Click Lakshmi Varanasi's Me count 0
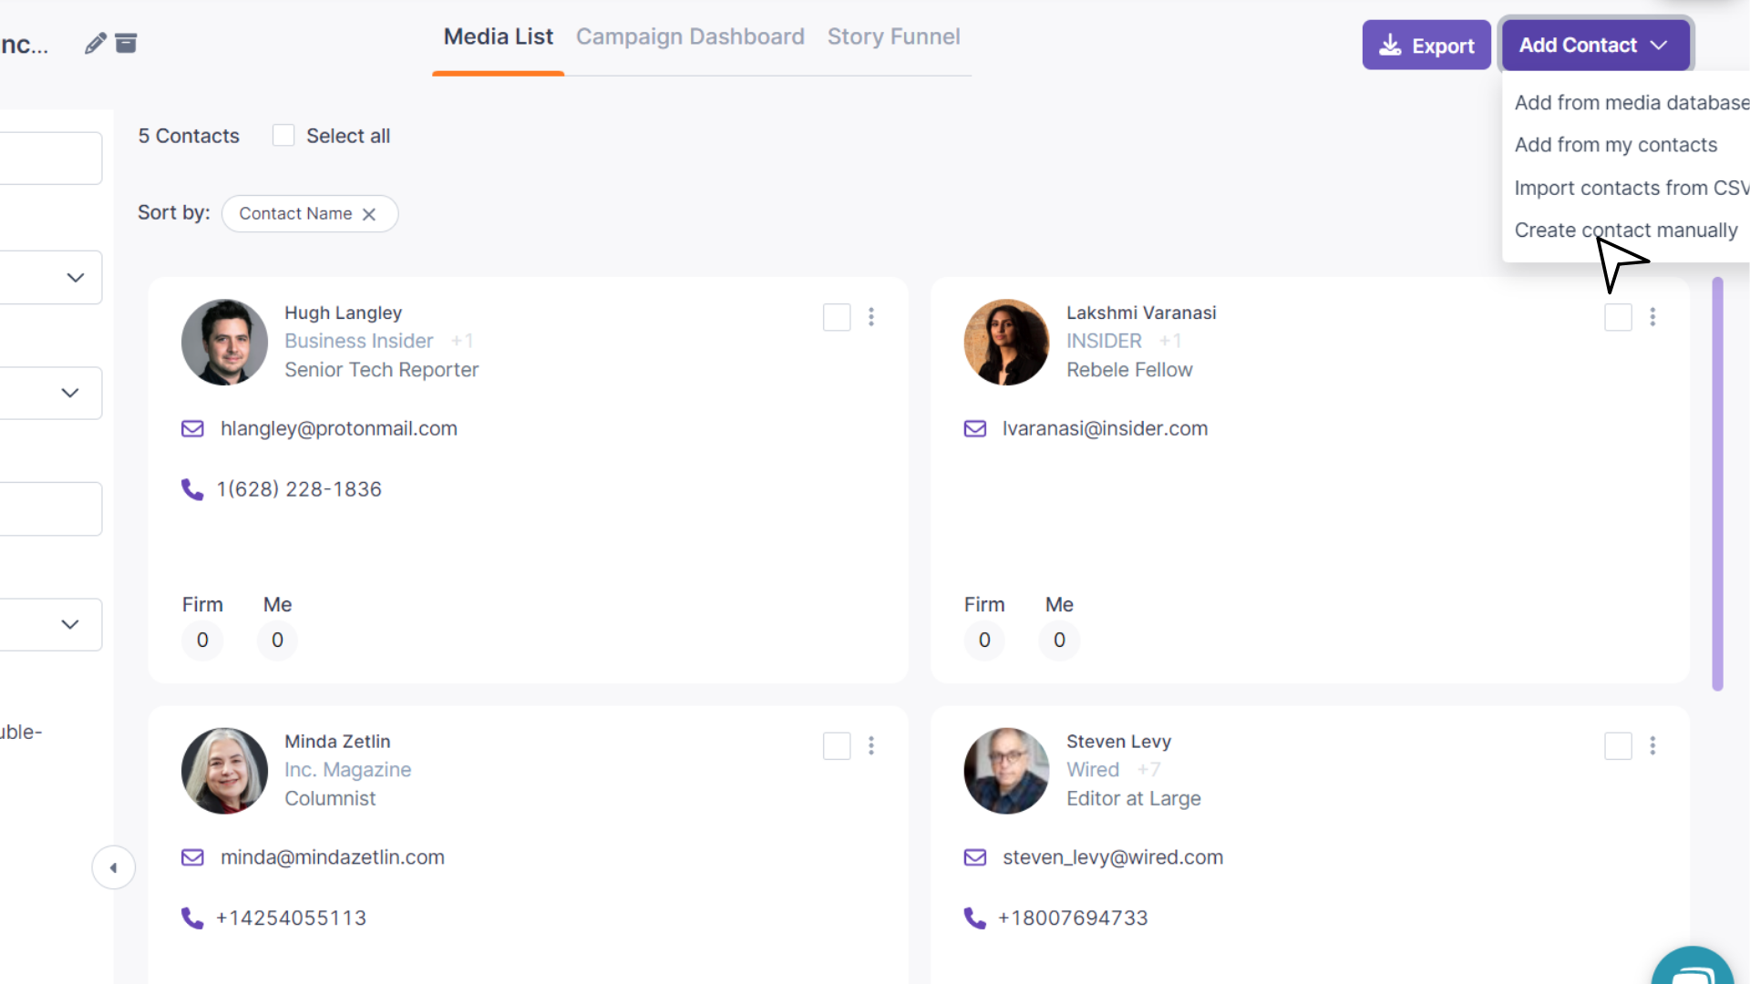This screenshot has width=1750, height=984. pyautogui.click(x=1059, y=640)
